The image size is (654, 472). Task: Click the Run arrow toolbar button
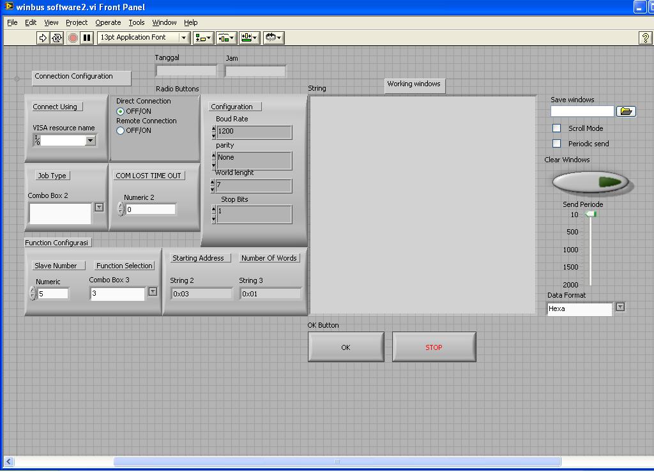tap(43, 38)
